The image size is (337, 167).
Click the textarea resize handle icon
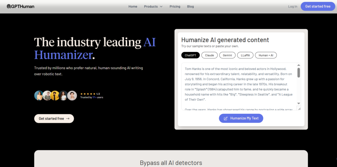(299, 109)
